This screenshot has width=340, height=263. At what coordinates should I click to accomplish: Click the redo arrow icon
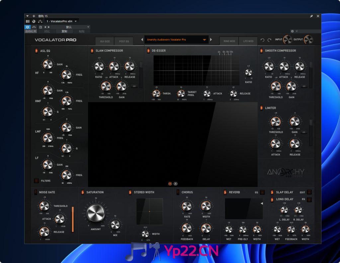tap(269, 40)
